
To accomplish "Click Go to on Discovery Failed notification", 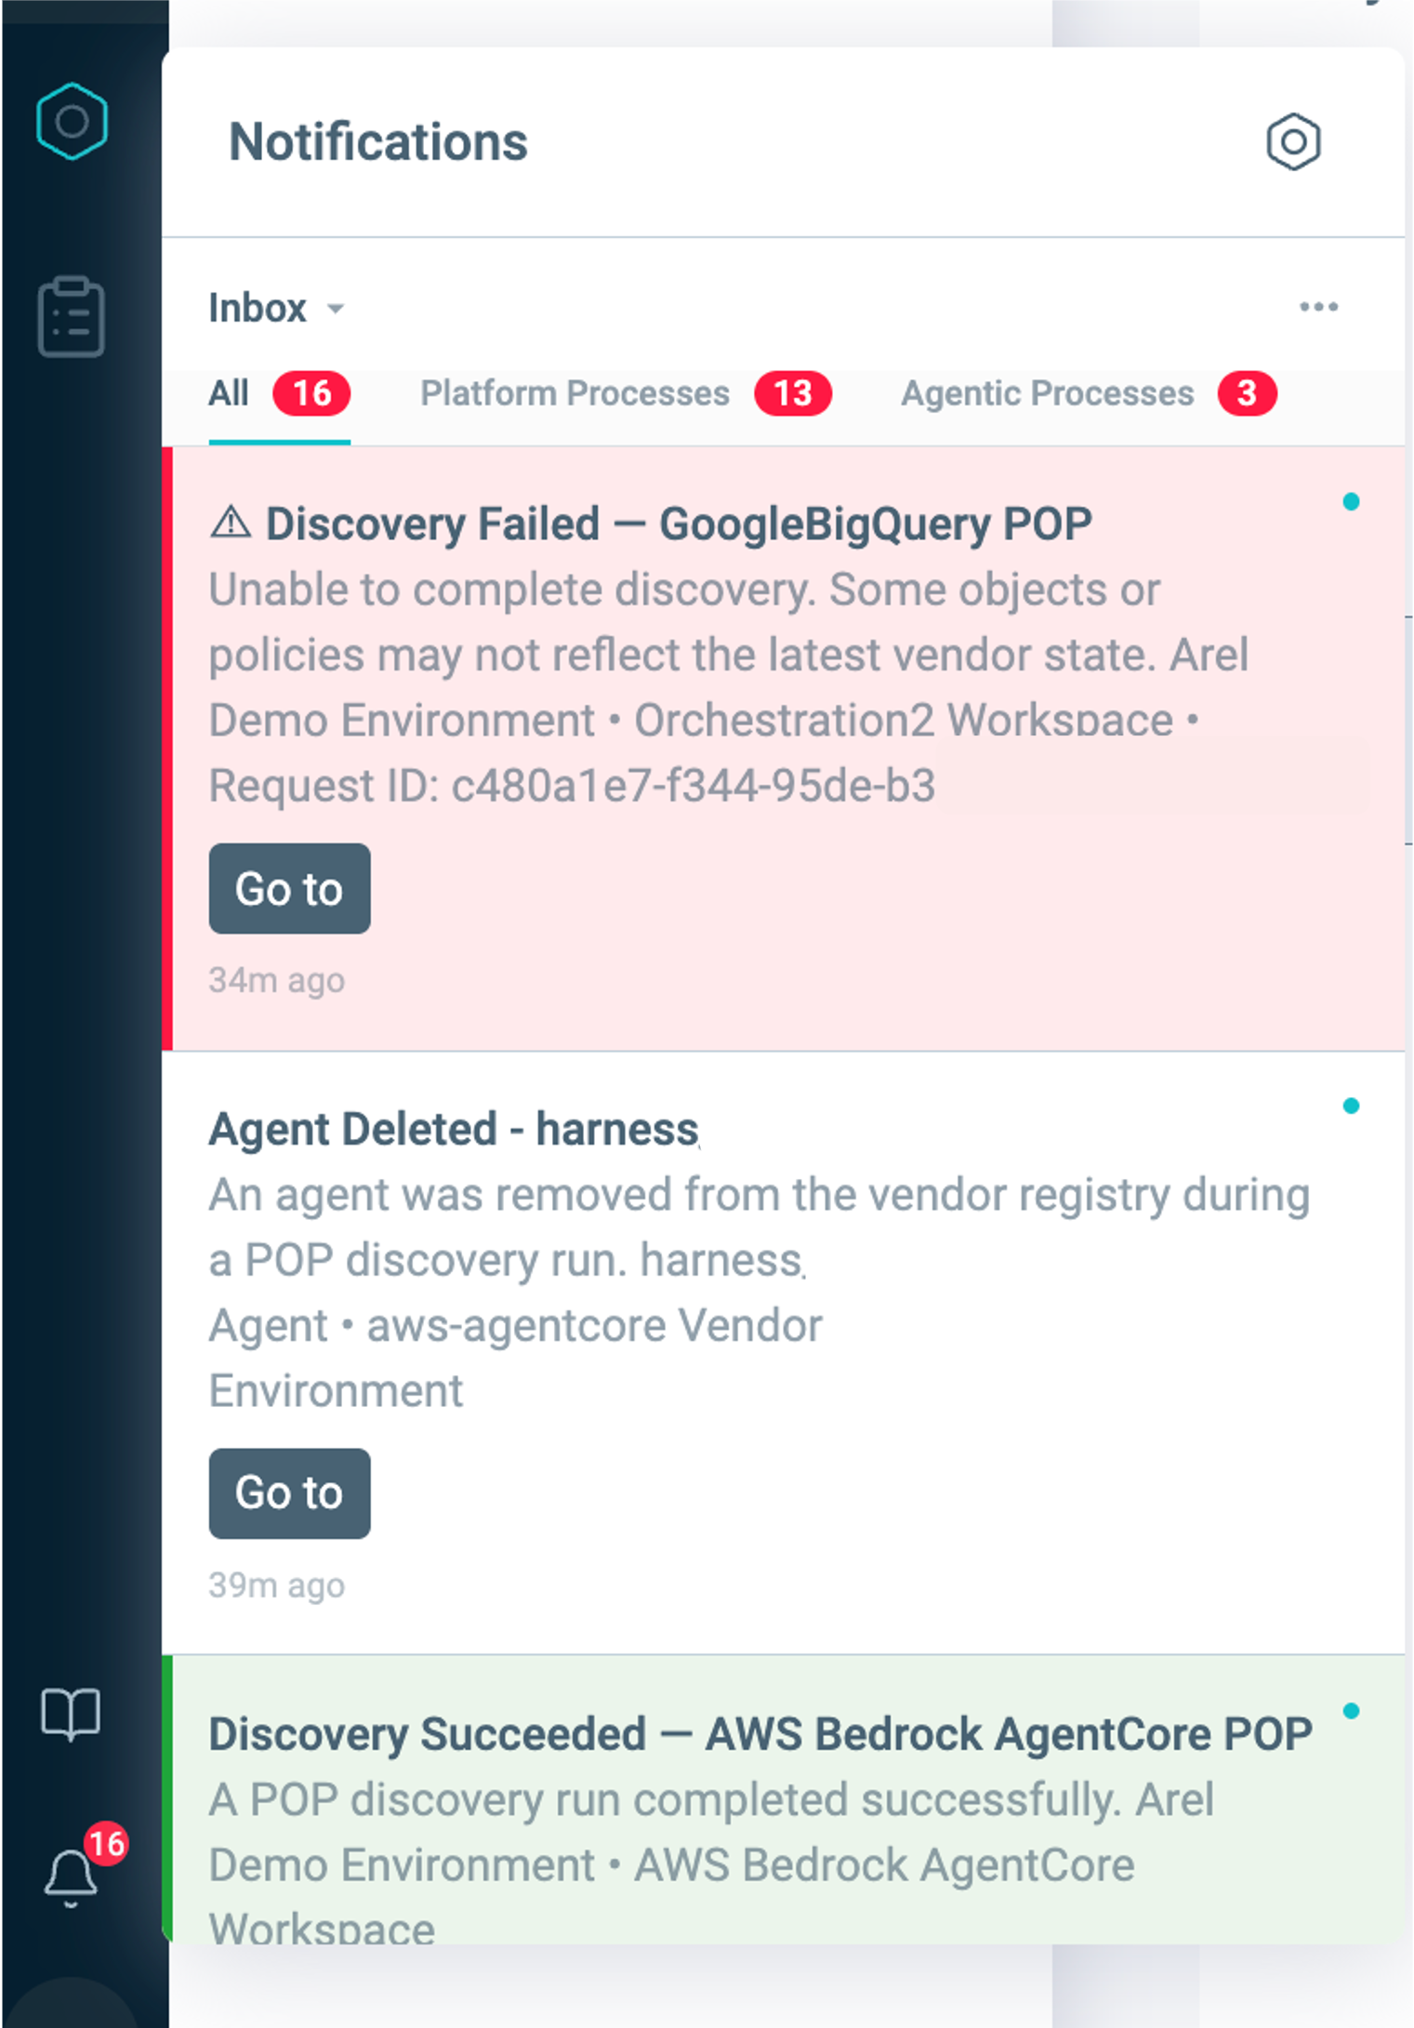I will [289, 888].
